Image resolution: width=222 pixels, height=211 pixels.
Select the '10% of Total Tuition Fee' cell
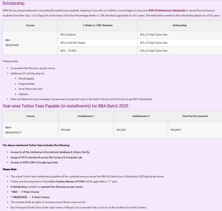(x=154, y=51)
